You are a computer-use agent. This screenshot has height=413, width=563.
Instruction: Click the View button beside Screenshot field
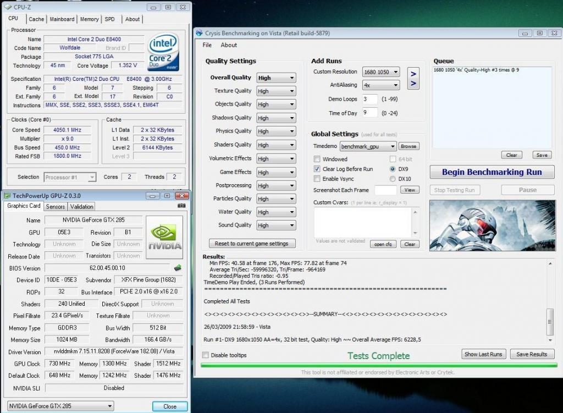(x=410, y=190)
